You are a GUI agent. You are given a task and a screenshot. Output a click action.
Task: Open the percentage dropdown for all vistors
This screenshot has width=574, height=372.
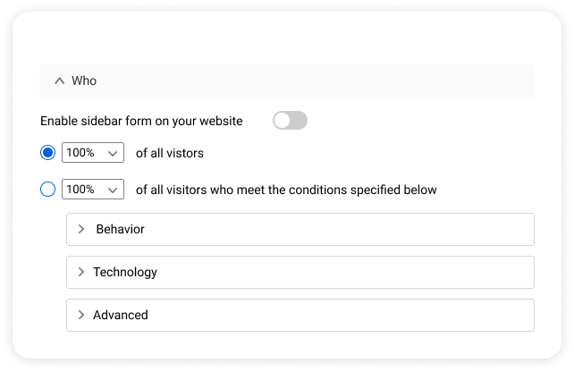(92, 153)
